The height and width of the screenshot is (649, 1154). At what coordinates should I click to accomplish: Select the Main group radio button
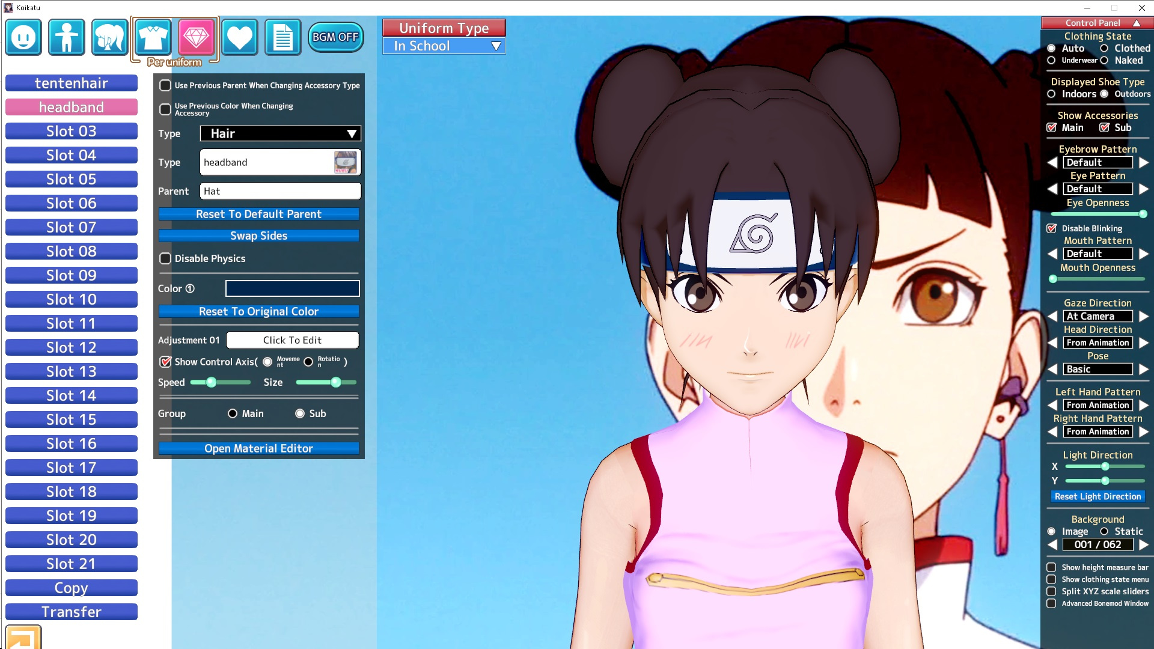point(233,413)
